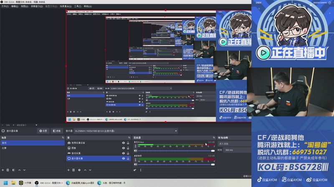The width and height of the screenshot is (334, 187).
Task: Remove selected source with trash icon
Action: click(x=73, y=170)
